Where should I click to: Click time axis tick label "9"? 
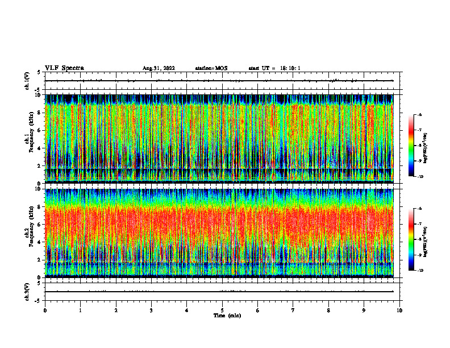click(x=364, y=310)
